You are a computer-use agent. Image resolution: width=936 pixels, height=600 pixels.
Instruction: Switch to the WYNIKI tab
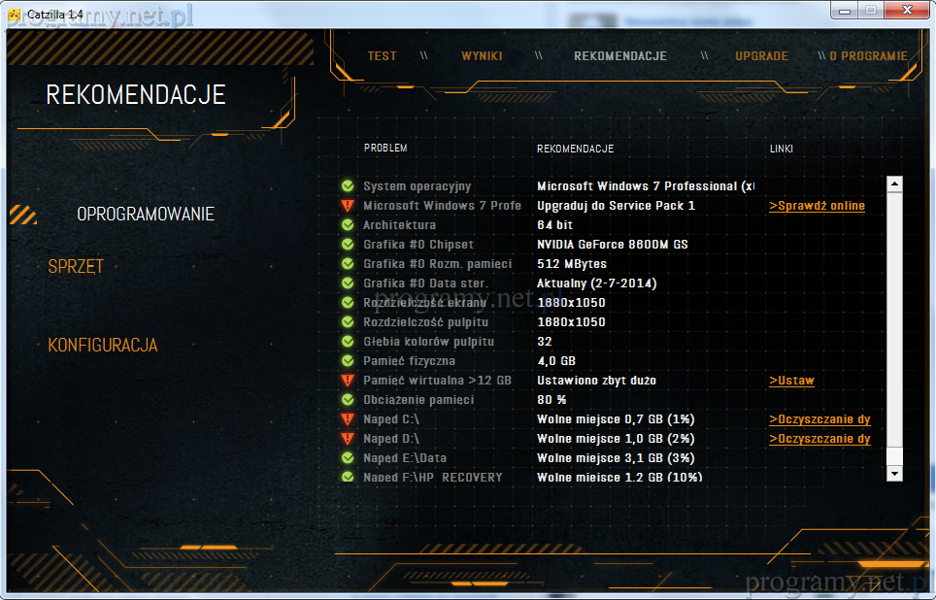pyautogui.click(x=482, y=56)
